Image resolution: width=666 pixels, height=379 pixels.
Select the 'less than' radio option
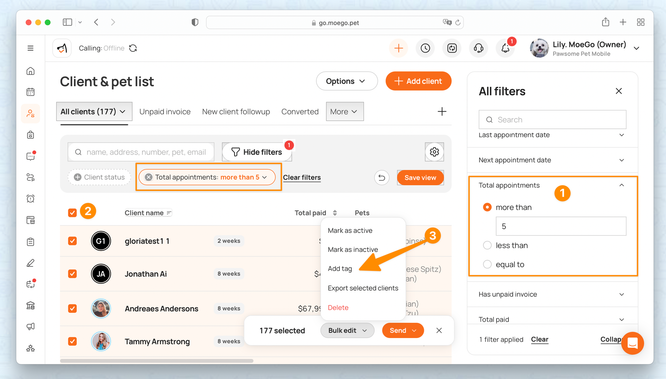[487, 246]
